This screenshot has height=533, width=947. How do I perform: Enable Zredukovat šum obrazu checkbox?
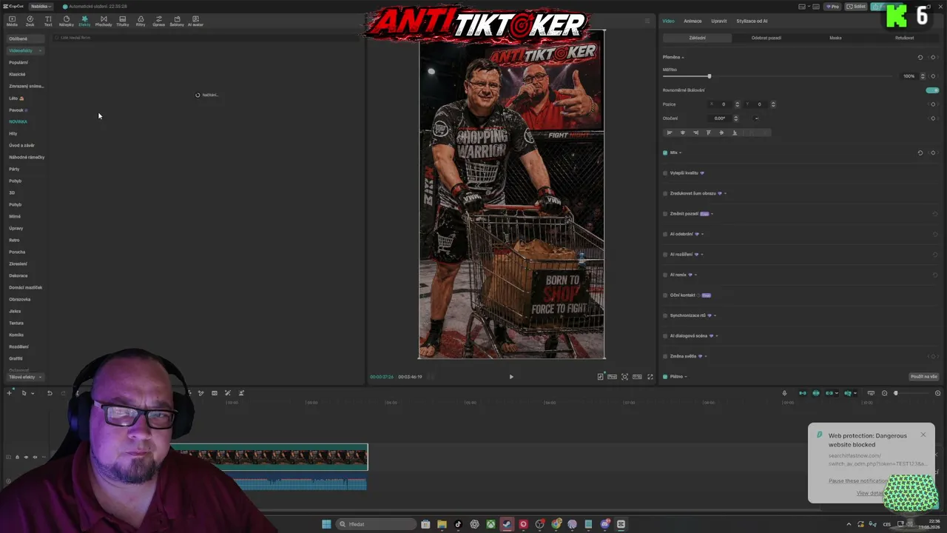665,193
